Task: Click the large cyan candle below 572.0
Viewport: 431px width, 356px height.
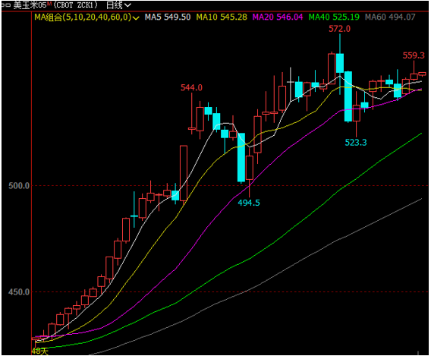Action: coord(340,63)
